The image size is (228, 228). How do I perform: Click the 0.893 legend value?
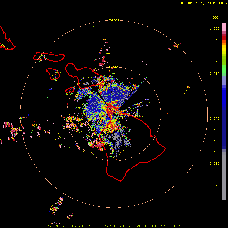[215, 51]
